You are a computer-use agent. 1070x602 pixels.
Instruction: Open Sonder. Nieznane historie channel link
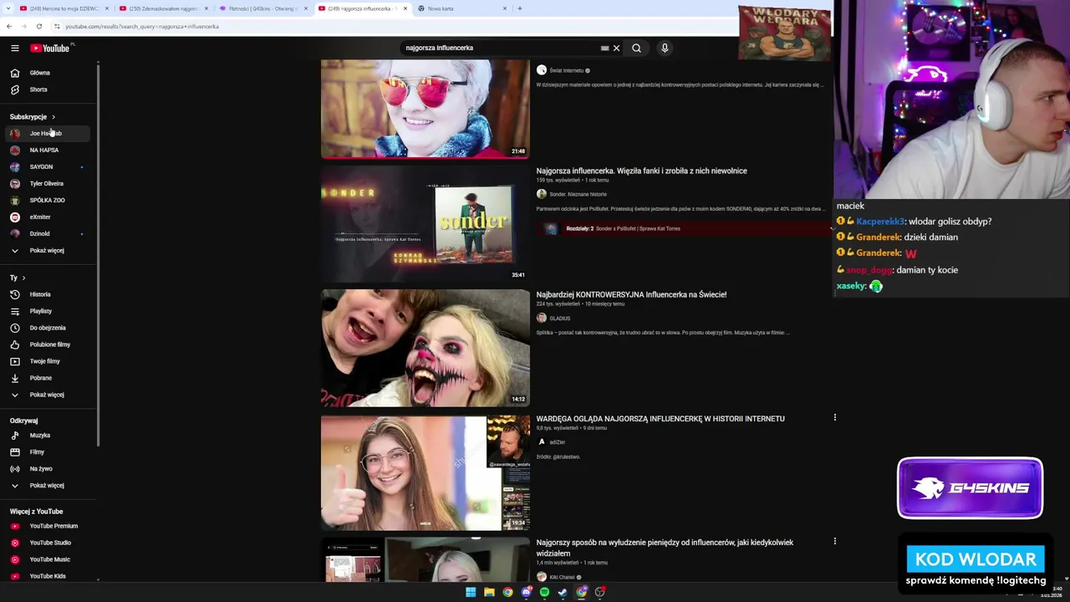[x=578, y=194]
